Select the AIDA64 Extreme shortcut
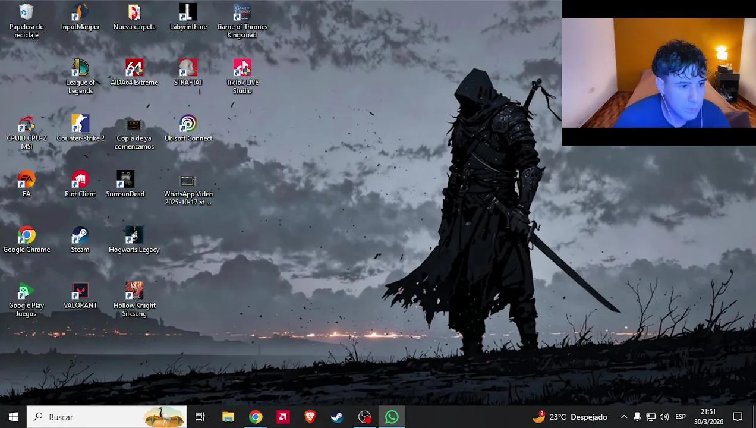The height and width of the screenshot is (428, 756). click(134, 73)
